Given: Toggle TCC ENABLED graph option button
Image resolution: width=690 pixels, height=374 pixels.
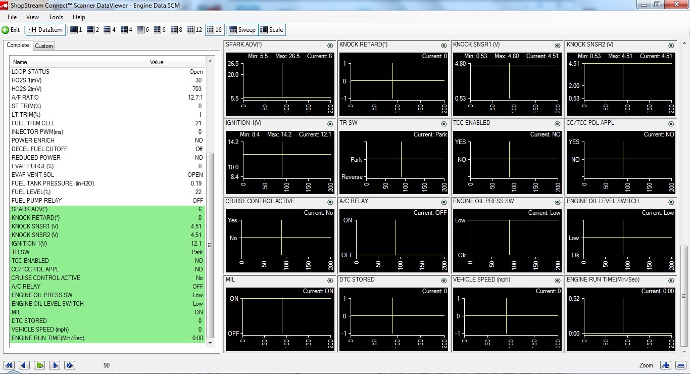Looking at the screenshot, I should pyautogui.click(x=557, y=124).
